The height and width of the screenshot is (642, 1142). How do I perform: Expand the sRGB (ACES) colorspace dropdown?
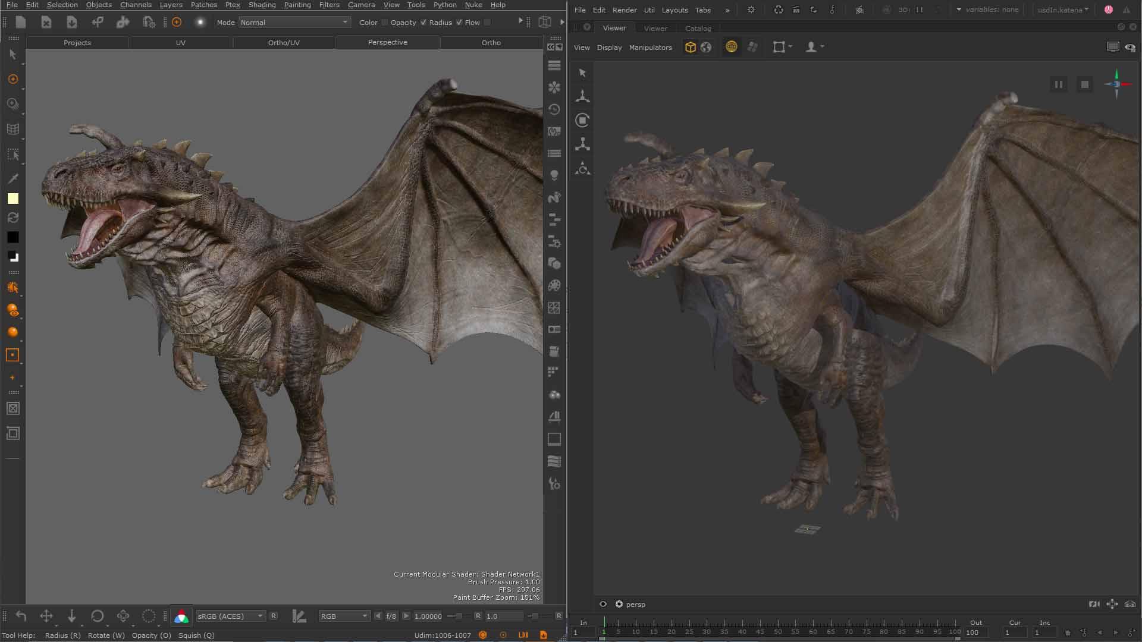tap(230, 616)
